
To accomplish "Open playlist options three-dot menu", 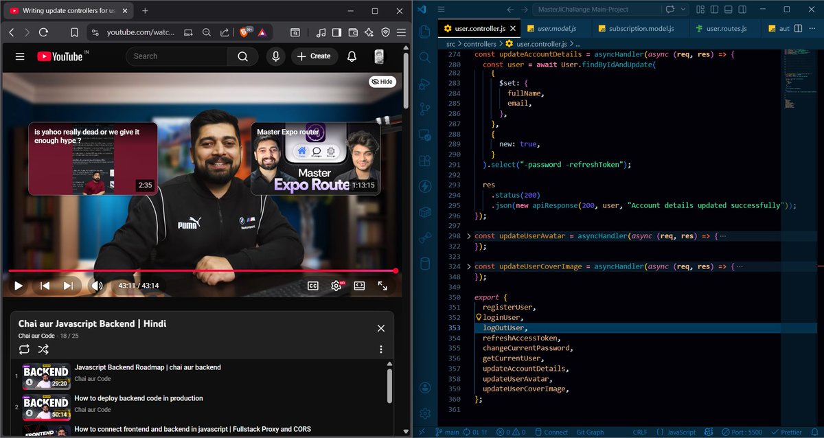I will (x=381, y=349).
